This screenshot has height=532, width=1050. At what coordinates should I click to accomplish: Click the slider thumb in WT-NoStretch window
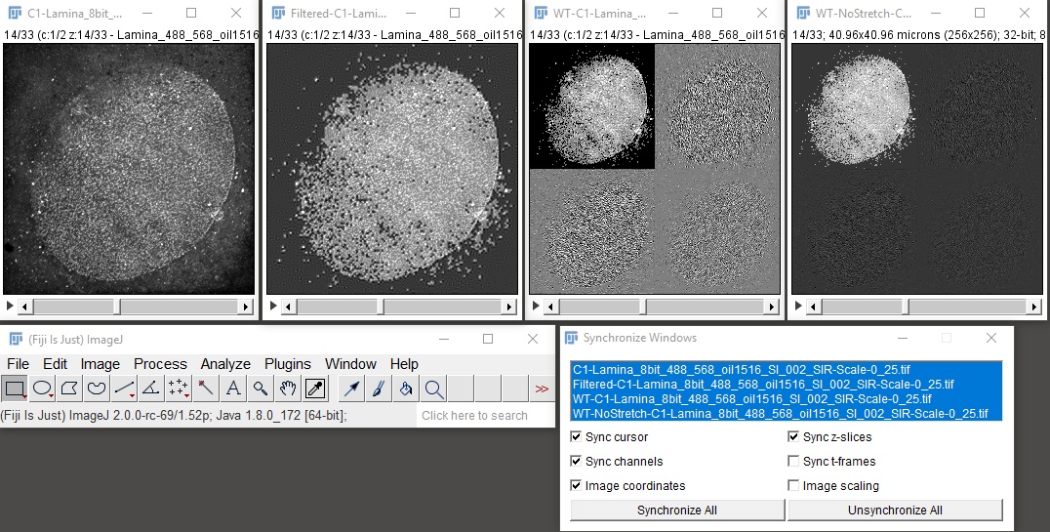click(x=905, y=307)
